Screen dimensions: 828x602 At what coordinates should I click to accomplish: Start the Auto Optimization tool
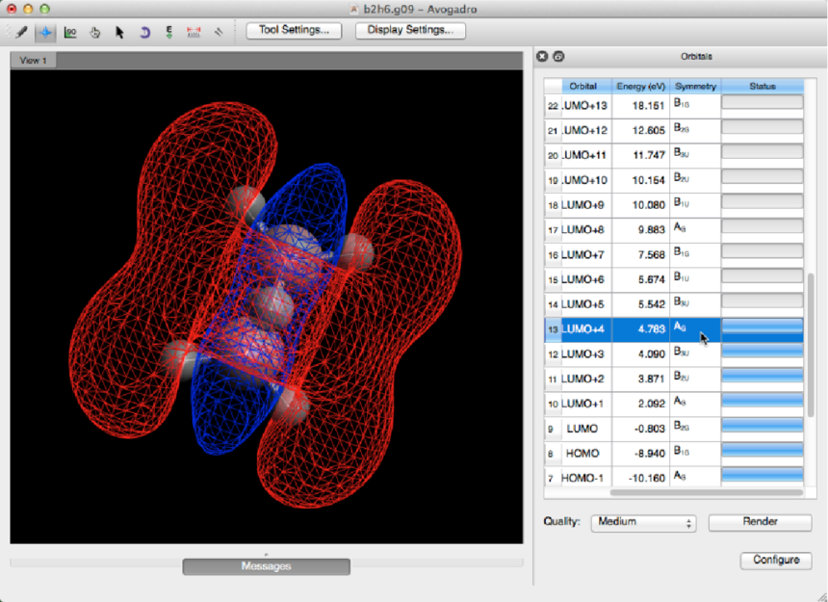pos(169,32)
